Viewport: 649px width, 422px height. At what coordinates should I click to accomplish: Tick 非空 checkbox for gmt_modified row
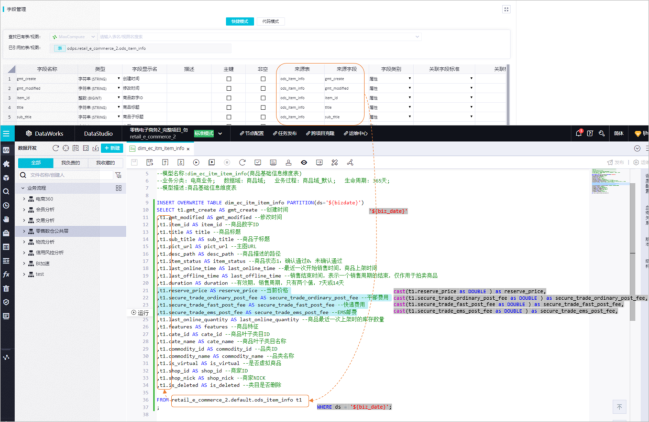click(263, 88)
